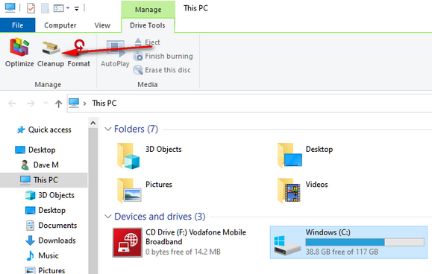Click Erase this disc option

point(162,70)
